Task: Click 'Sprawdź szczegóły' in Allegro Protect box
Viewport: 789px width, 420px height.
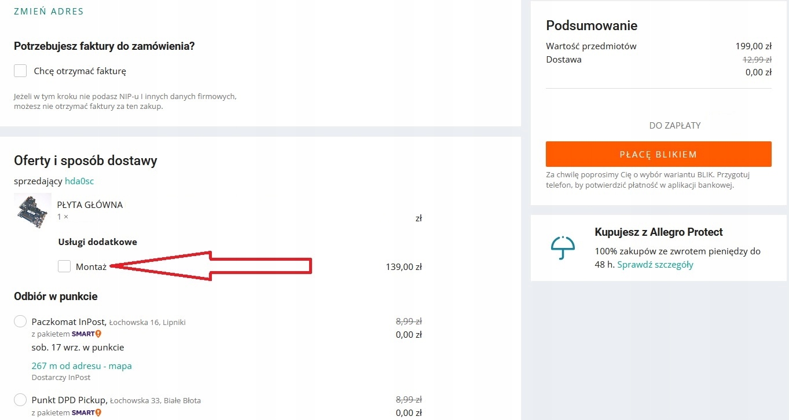Action: pos(655,265)
